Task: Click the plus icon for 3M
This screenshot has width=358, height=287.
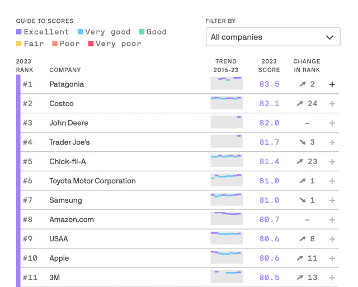Action: click(332, 278)
